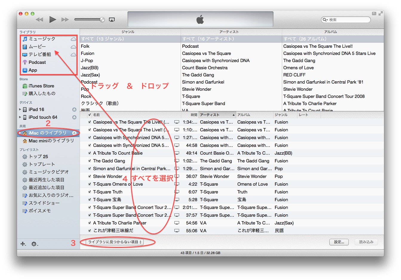The width and height of the screenshot is (401, 280).
Task: Uncheck T-Square Truth track checkbox
Action: pos(90,192)
